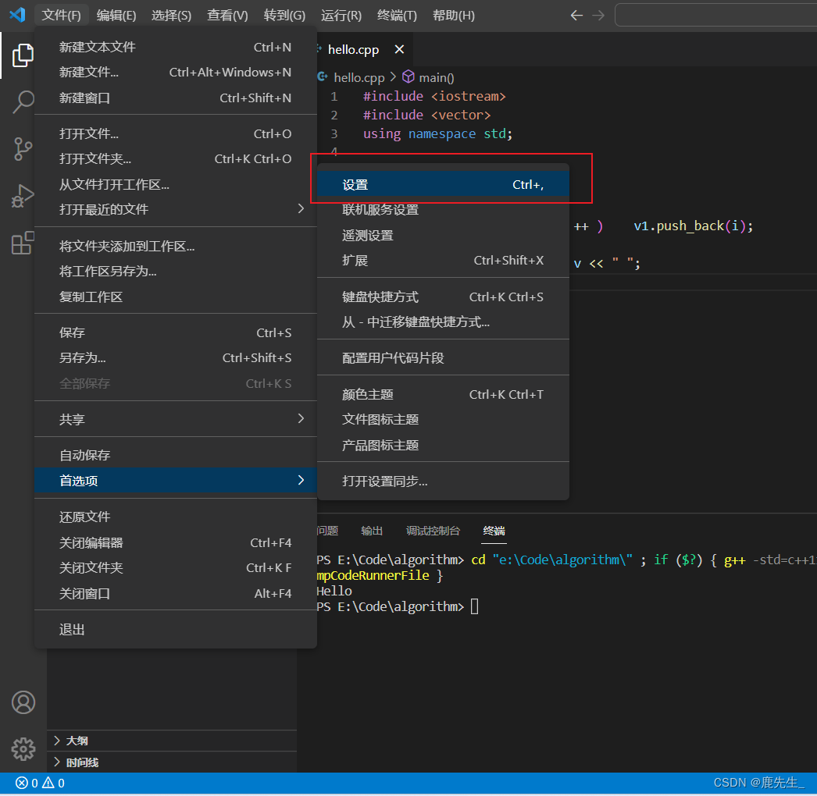Close the hello.cpp editor tab

tap(399, 50)
